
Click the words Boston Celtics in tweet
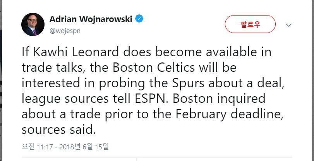(154, 68)
